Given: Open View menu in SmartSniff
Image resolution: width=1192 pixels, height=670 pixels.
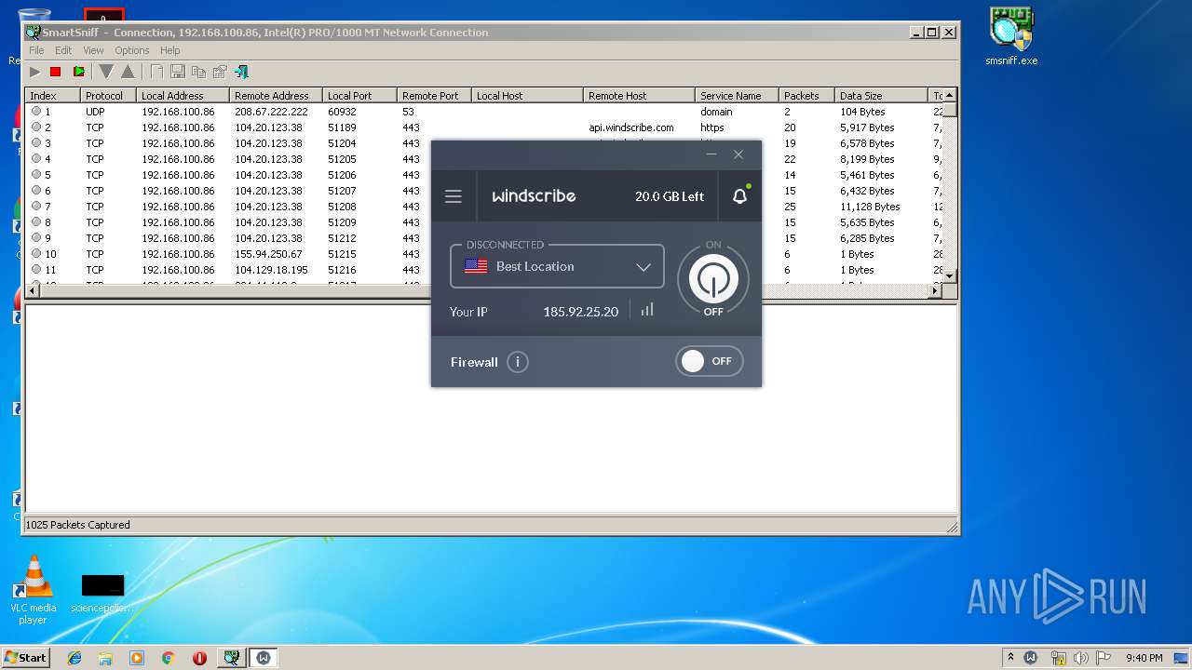Looking at the screenshot, I should 93,50.
